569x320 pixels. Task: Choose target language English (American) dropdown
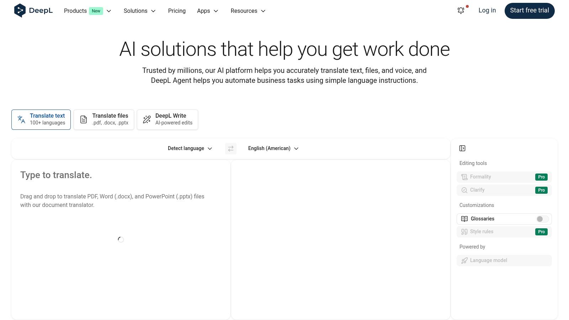pyautogui.click(x=273, y=149)
